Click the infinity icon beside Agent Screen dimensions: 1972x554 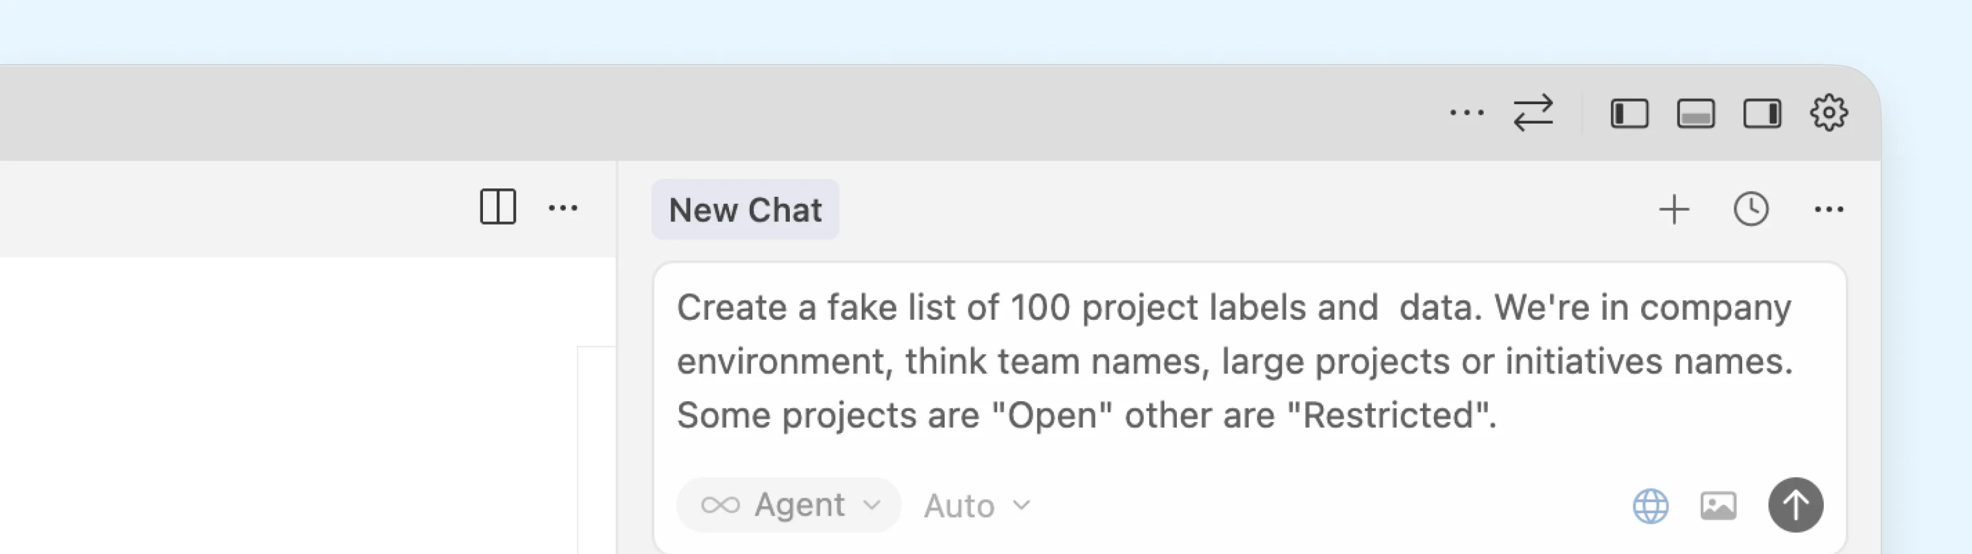pos(721,504)
